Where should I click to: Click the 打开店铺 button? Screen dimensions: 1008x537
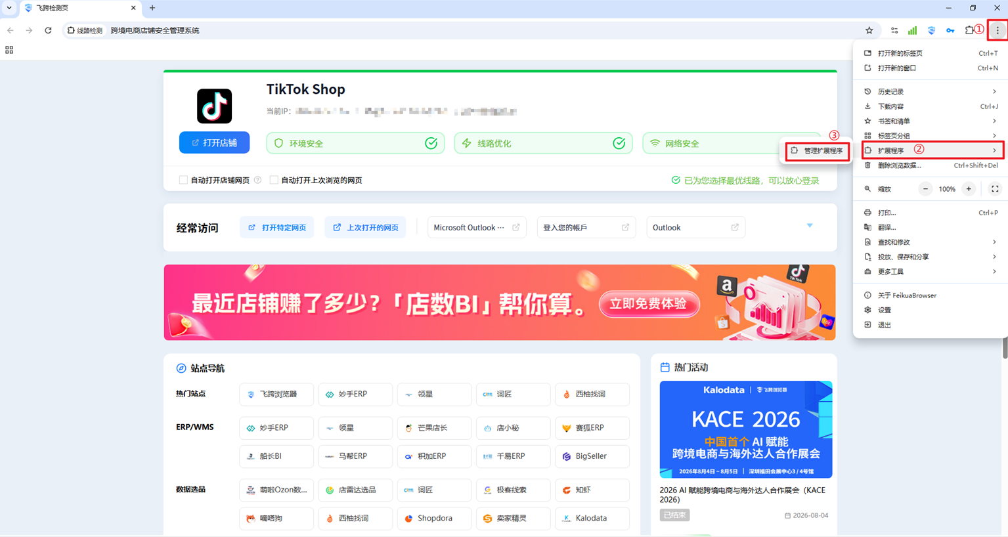click(214, 142)
